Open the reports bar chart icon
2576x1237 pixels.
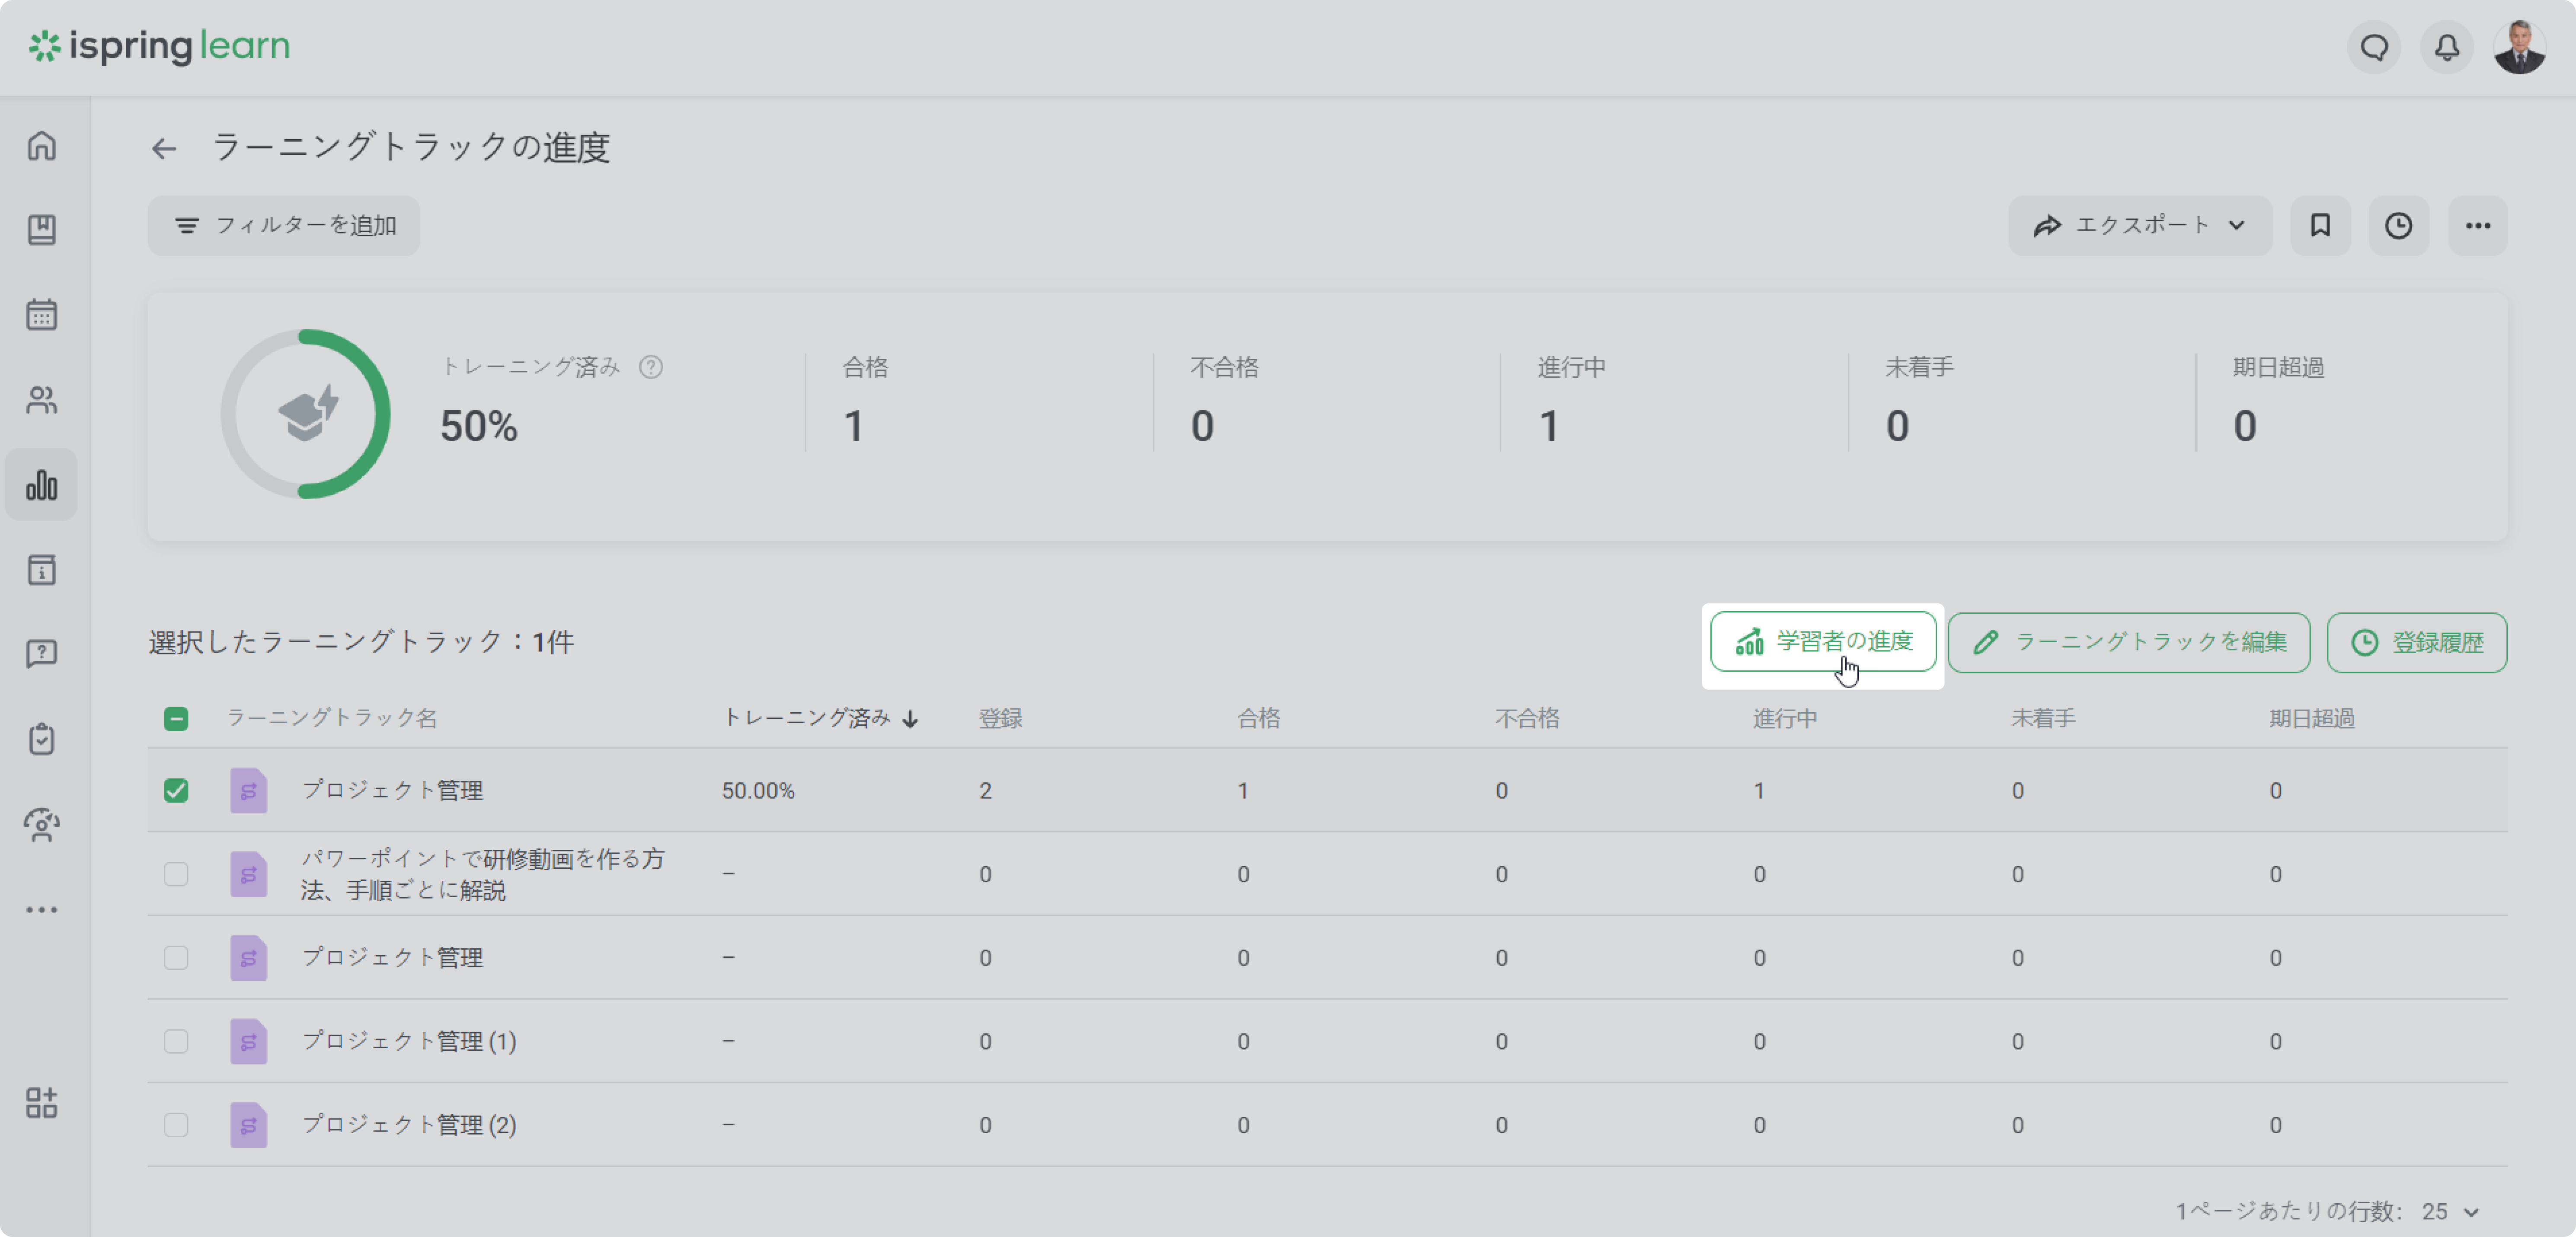click(41, 485)
